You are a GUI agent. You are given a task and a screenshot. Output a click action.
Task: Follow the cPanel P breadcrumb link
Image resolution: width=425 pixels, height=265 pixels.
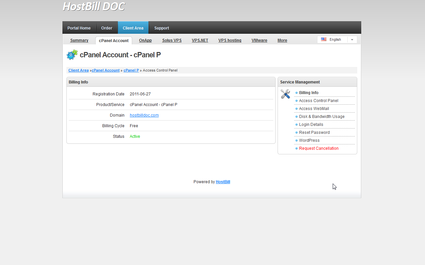tap(131, 70)
